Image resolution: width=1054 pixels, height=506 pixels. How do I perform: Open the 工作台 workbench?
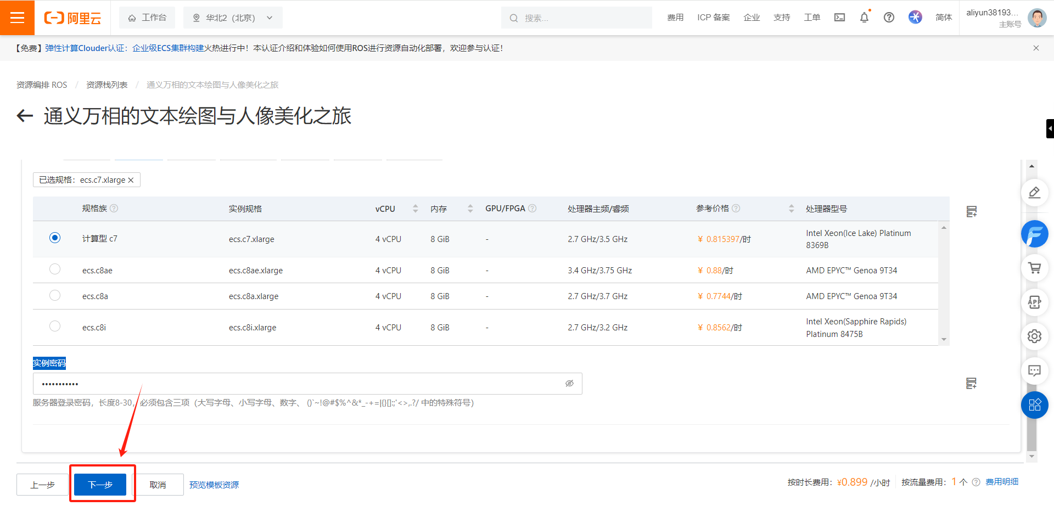(x=147, y=18)
